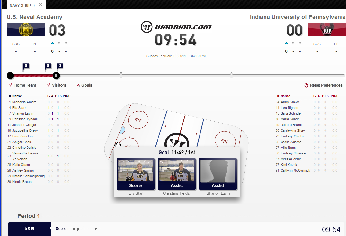Click the Navy team logo

click(26, 30)
